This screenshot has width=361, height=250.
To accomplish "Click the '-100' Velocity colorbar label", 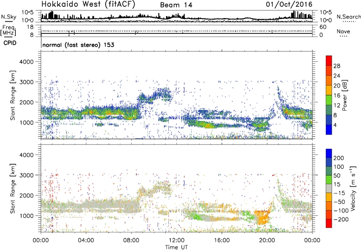I will pyautogui.click(x=341, y=211).
